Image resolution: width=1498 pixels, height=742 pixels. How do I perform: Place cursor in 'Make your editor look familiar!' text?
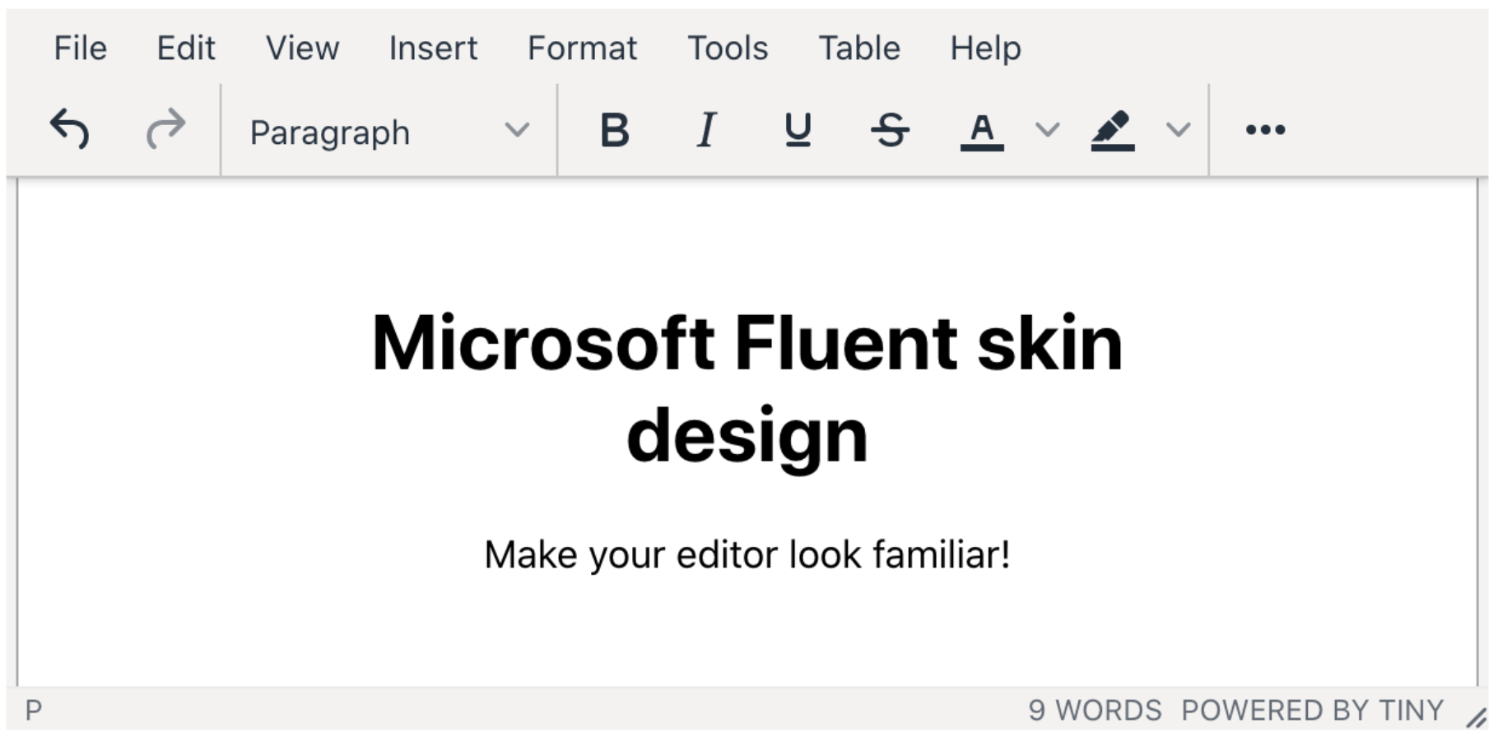[747, 554]
